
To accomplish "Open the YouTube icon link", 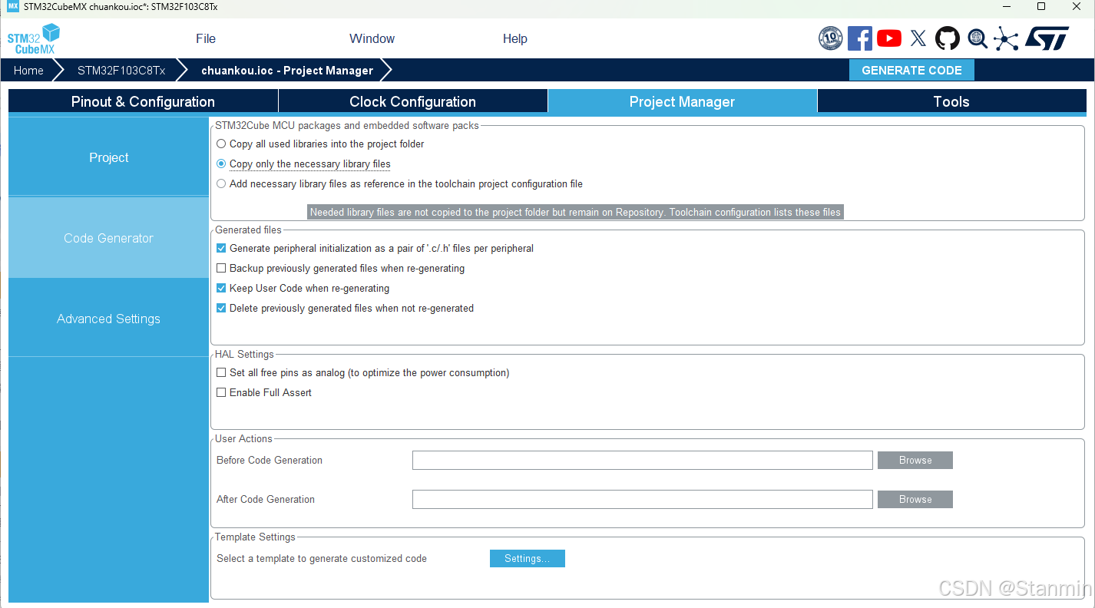I will (889, 38).
